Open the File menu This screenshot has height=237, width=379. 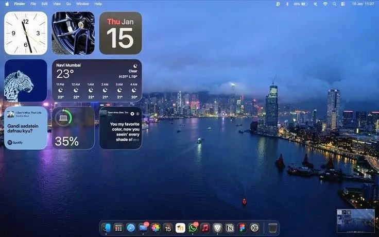[33, 4]
